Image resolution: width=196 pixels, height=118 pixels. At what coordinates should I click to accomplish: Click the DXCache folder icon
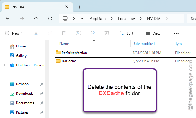58,61
